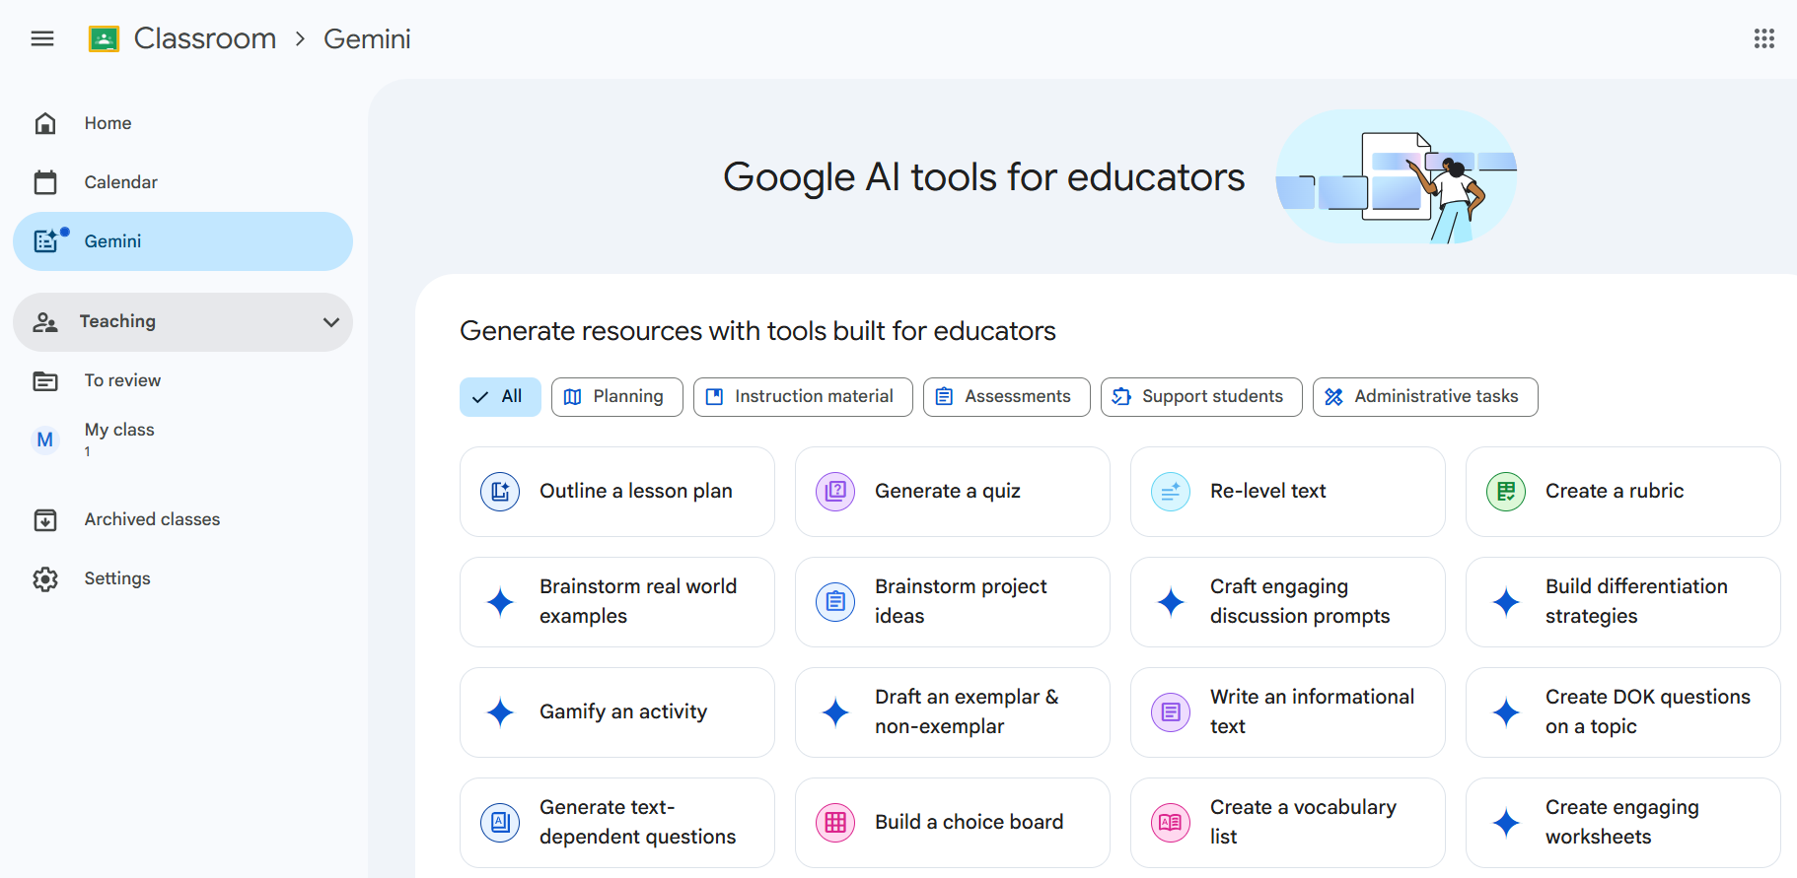Select the Support students filter
The image size is (1797, 878).
point(1200,396)
